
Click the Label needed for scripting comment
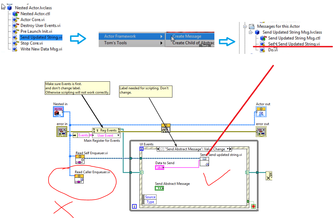146,92
